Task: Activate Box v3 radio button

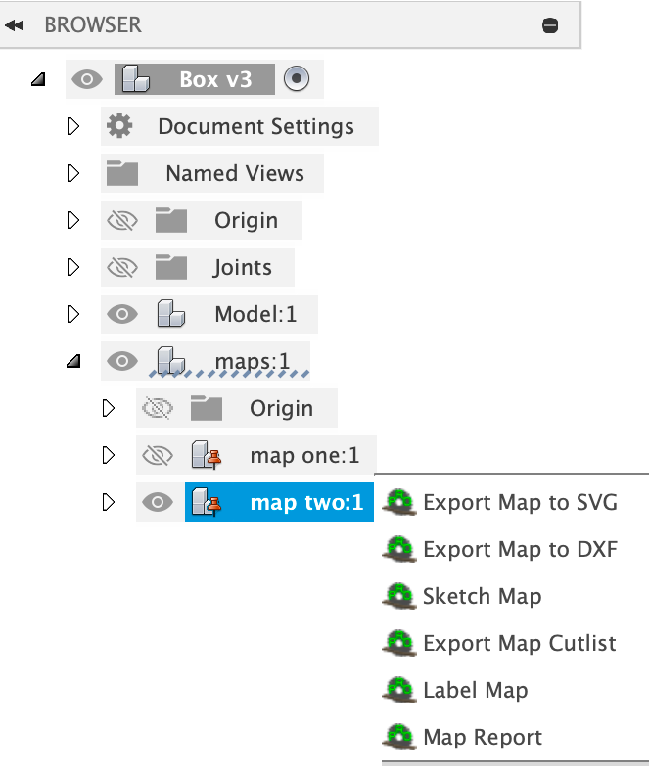Action: 297,78
